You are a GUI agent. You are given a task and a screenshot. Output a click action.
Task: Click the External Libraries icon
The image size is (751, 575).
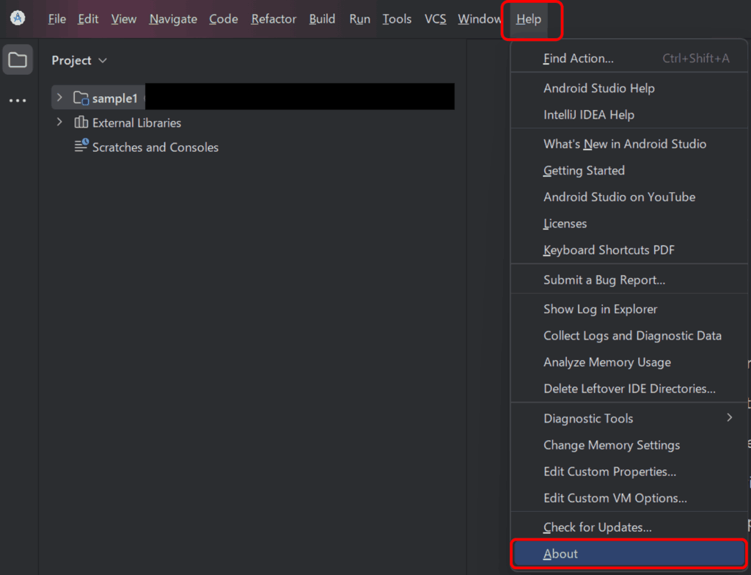(x=81, y=122)
